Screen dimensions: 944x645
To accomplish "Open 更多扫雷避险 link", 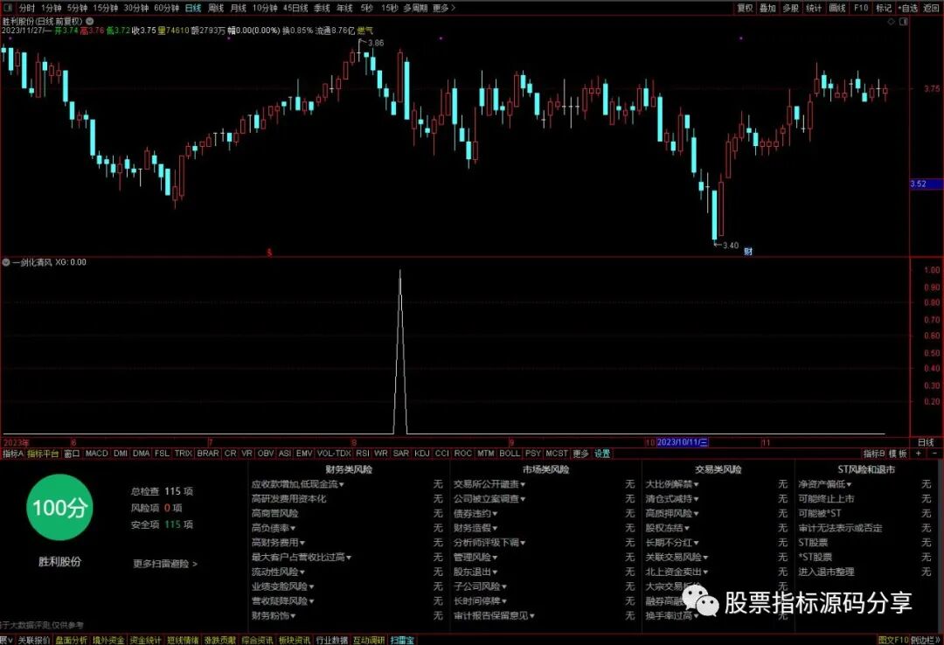I will (165, 564).
